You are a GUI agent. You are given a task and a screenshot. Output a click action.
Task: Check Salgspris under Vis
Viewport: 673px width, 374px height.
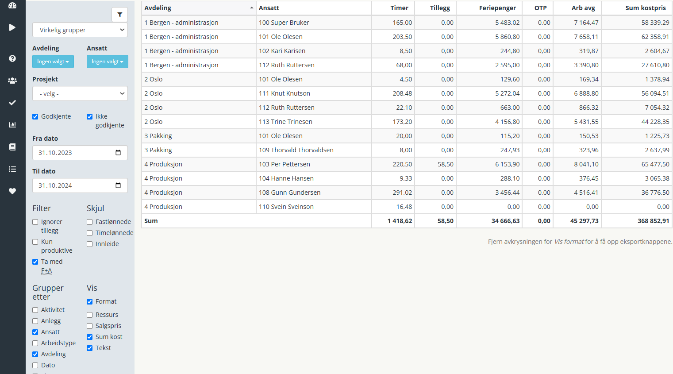(90, 326)
